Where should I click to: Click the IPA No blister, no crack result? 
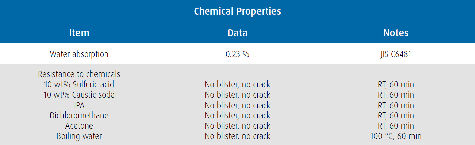pos(237,105)
